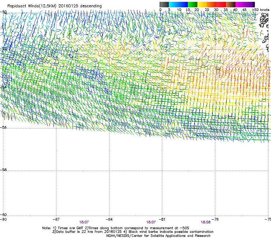271x238 pixels.
Task: Pick the orange 25-30 knots legend segment
Action: [212, 4]
